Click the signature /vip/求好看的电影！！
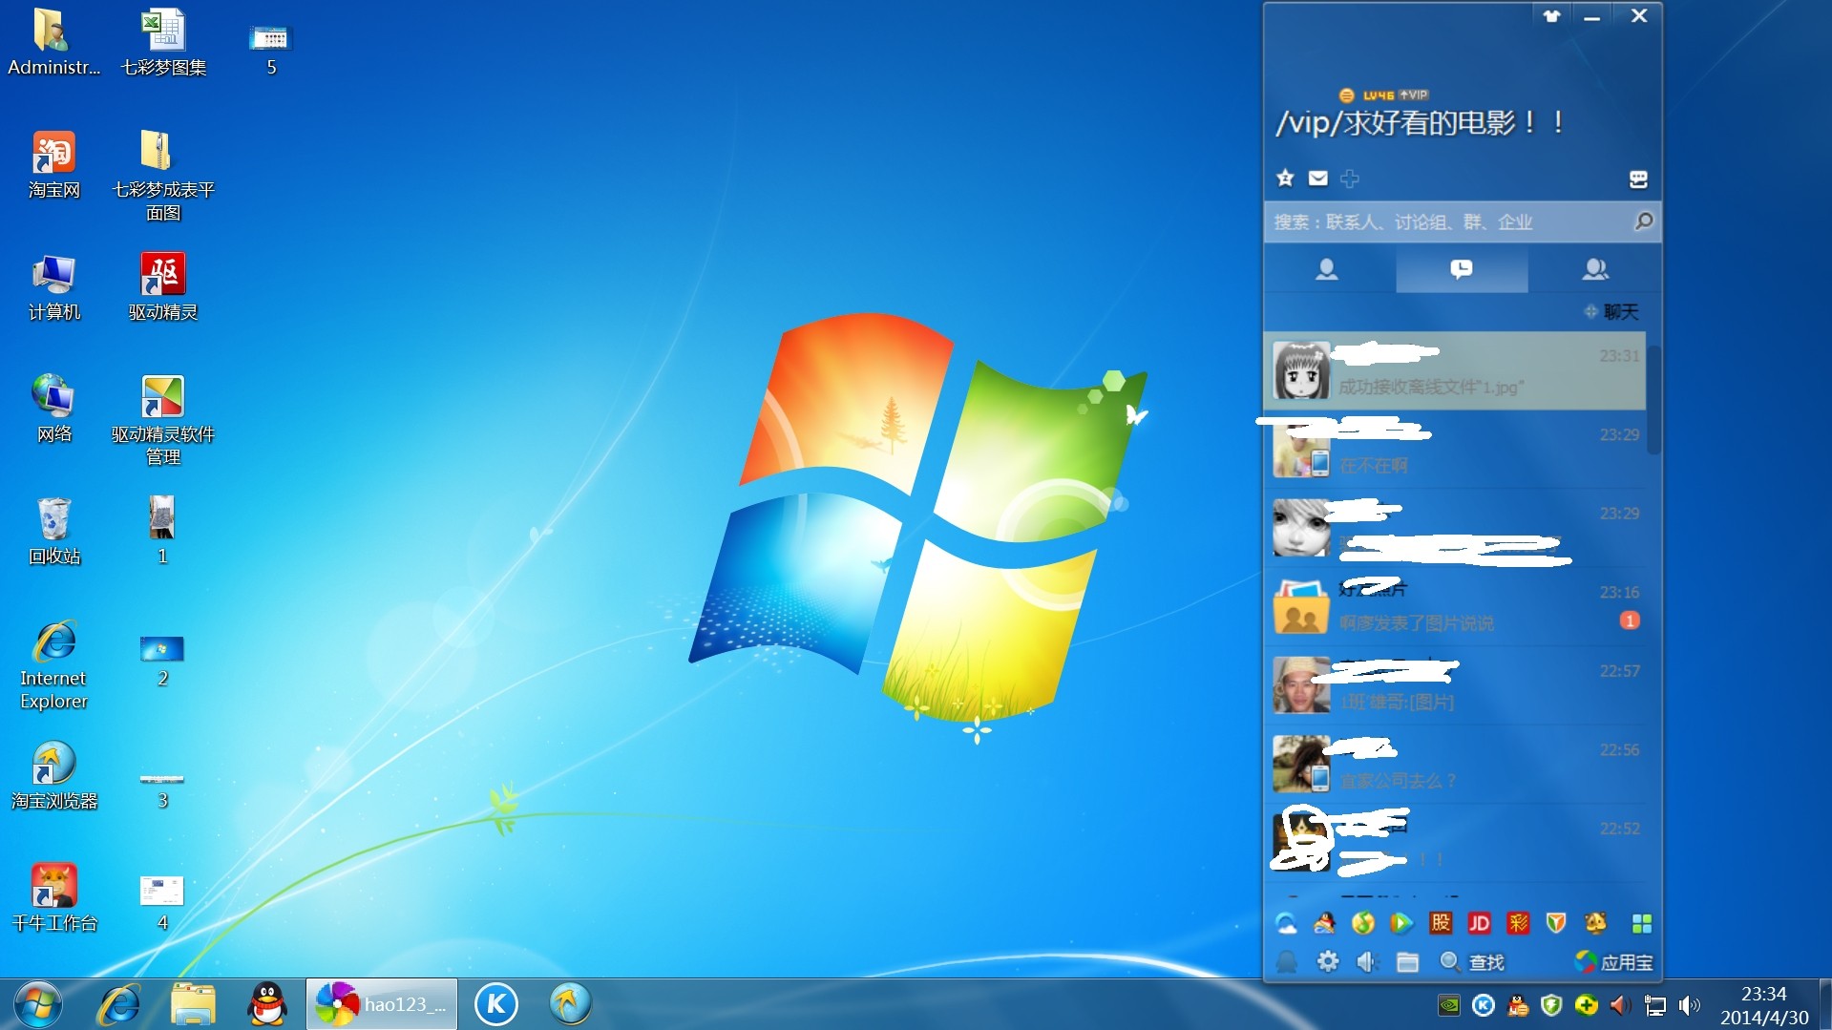The image size is (1832, 1030). click(1421, 123)
